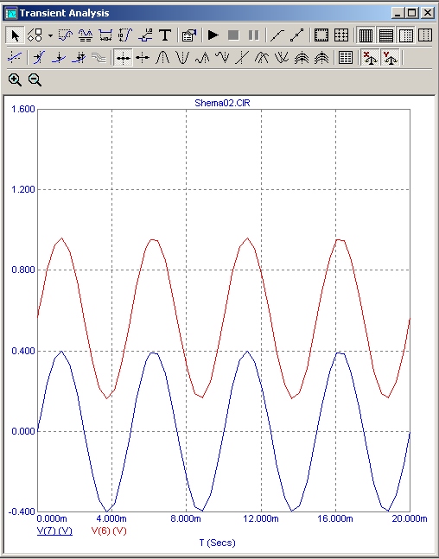Toggle the horizontal grid lines button

[x=386, y=35]
